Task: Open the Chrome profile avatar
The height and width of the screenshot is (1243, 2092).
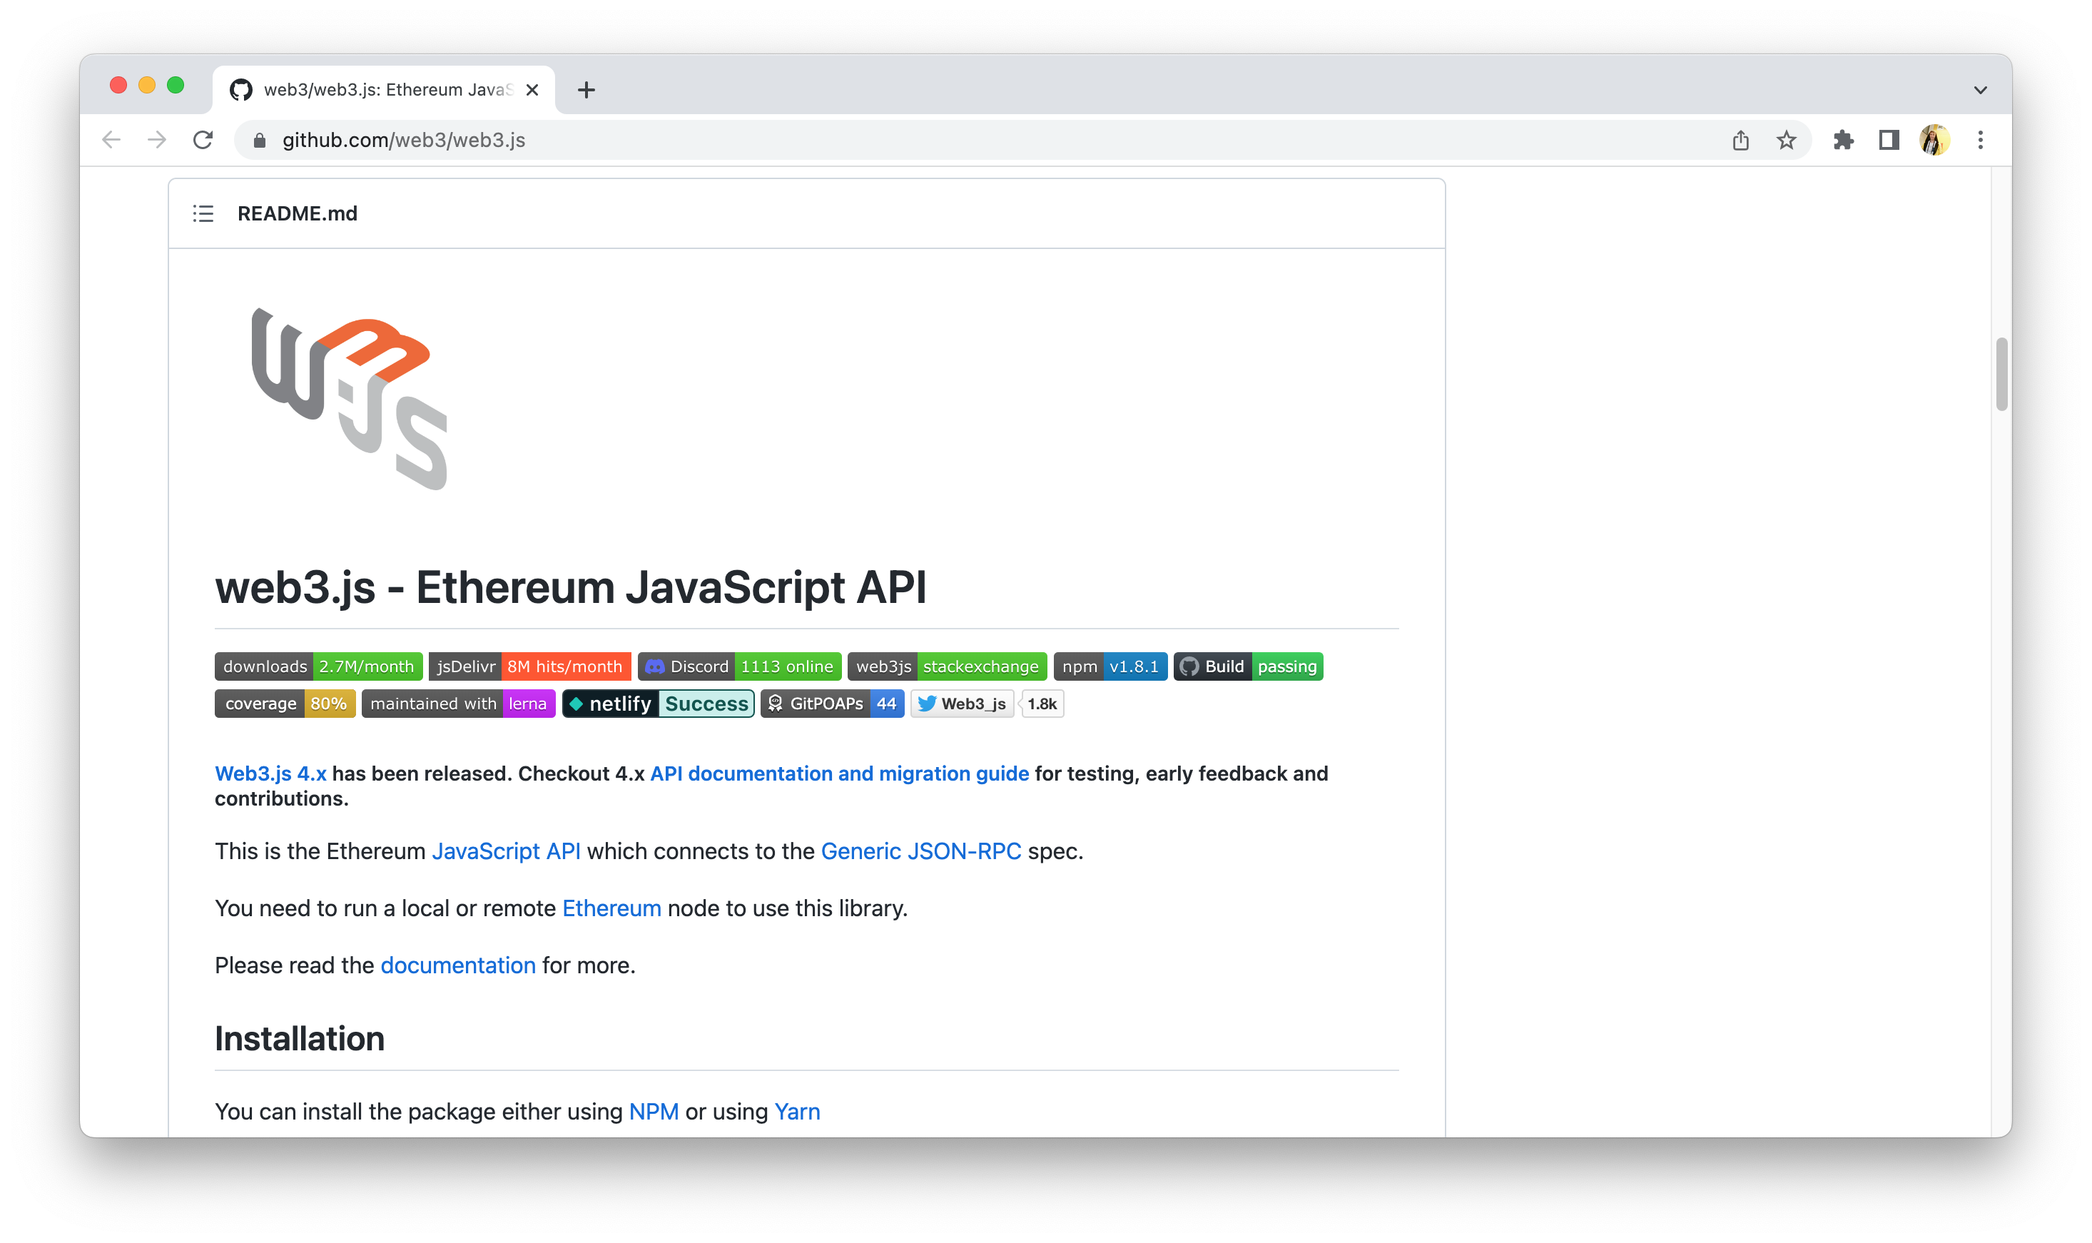Action: (1934, 140)
